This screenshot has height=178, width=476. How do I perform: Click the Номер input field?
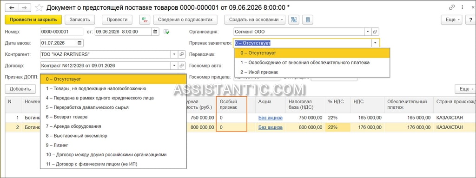tap(62, 32)
